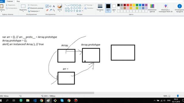Select the Magnifier tool
Image resolution: width=184 pixels, height=103 pixels.
click(54, 10)
